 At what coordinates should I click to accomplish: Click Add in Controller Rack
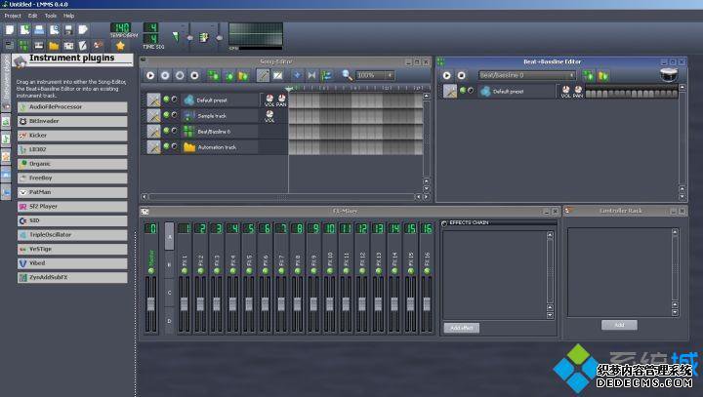[619, 325]
